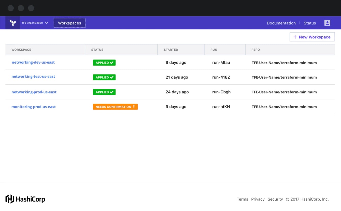The height and width of the screenshot is (211, 341).
Task: Open monitoring-prod-us-east workspace
Action: click(x=34, y=107)
